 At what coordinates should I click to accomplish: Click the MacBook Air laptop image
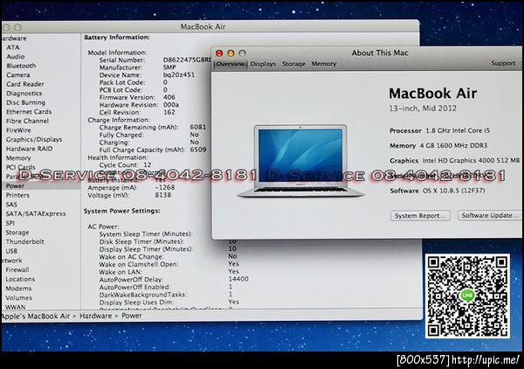pyautogui.click(x=300, y=161)
